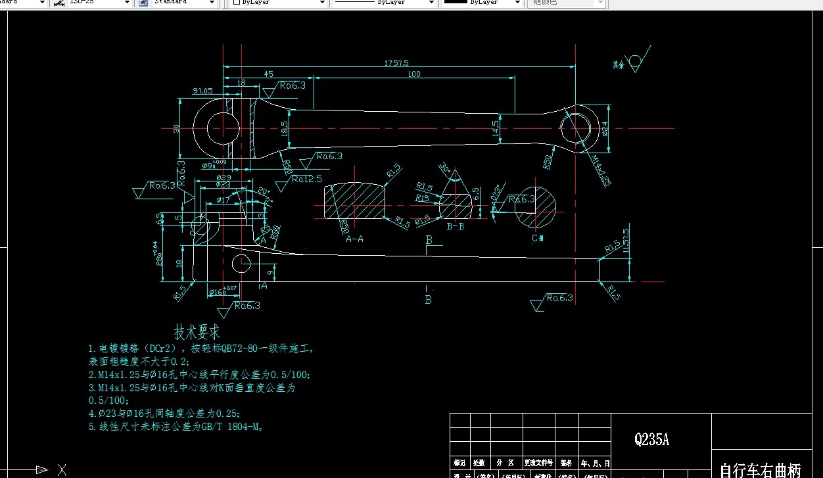This screenshot has height=478, width=823.
Task: Open the linetype ByLayer dropdown
Action: click(x=431, y=3)
